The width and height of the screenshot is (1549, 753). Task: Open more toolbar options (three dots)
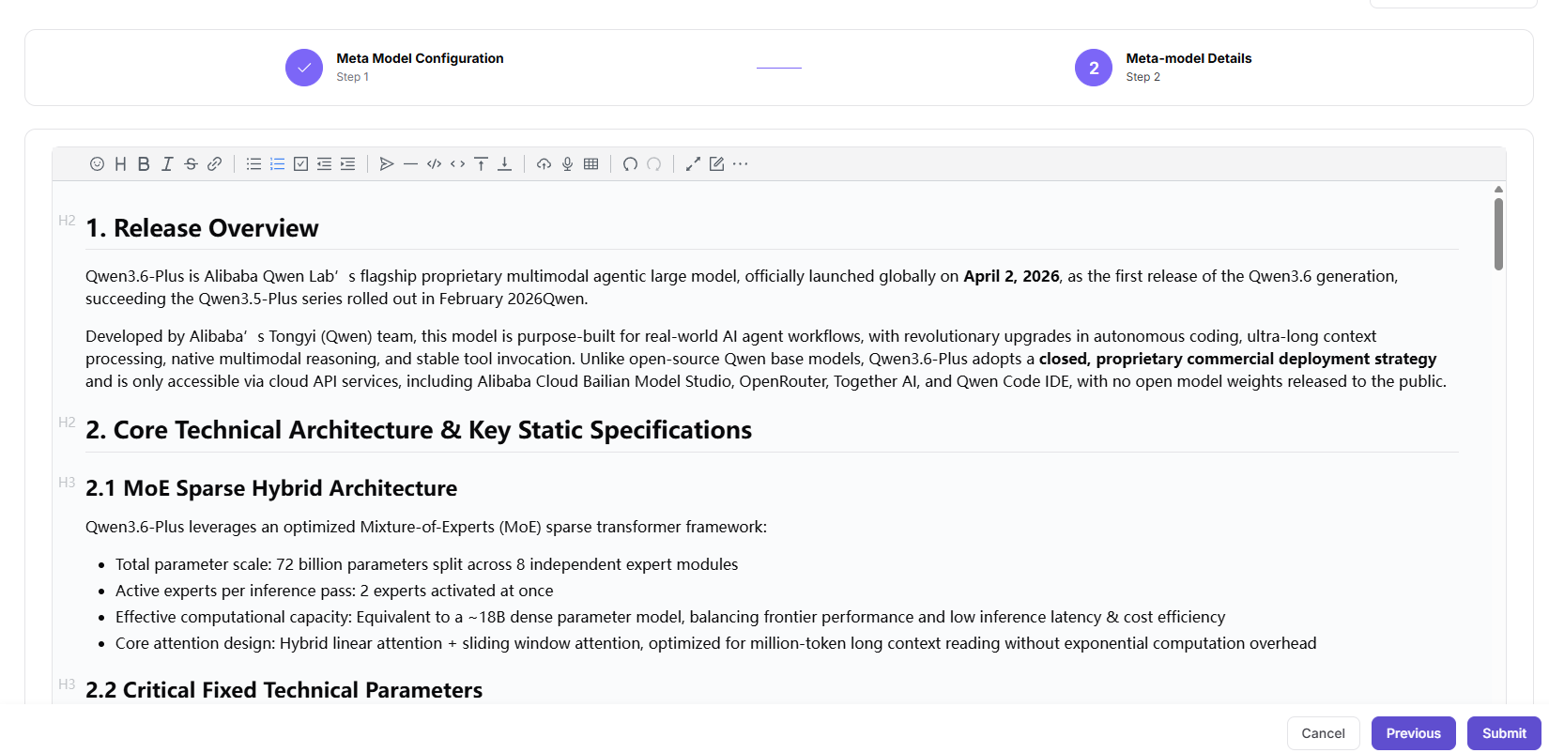(x=740, y=164)
